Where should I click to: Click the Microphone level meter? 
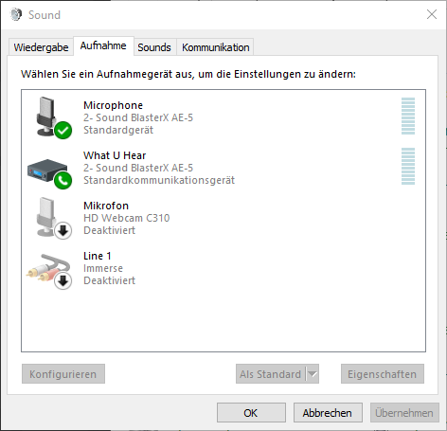pyautogui.click(x=408, y=117)
